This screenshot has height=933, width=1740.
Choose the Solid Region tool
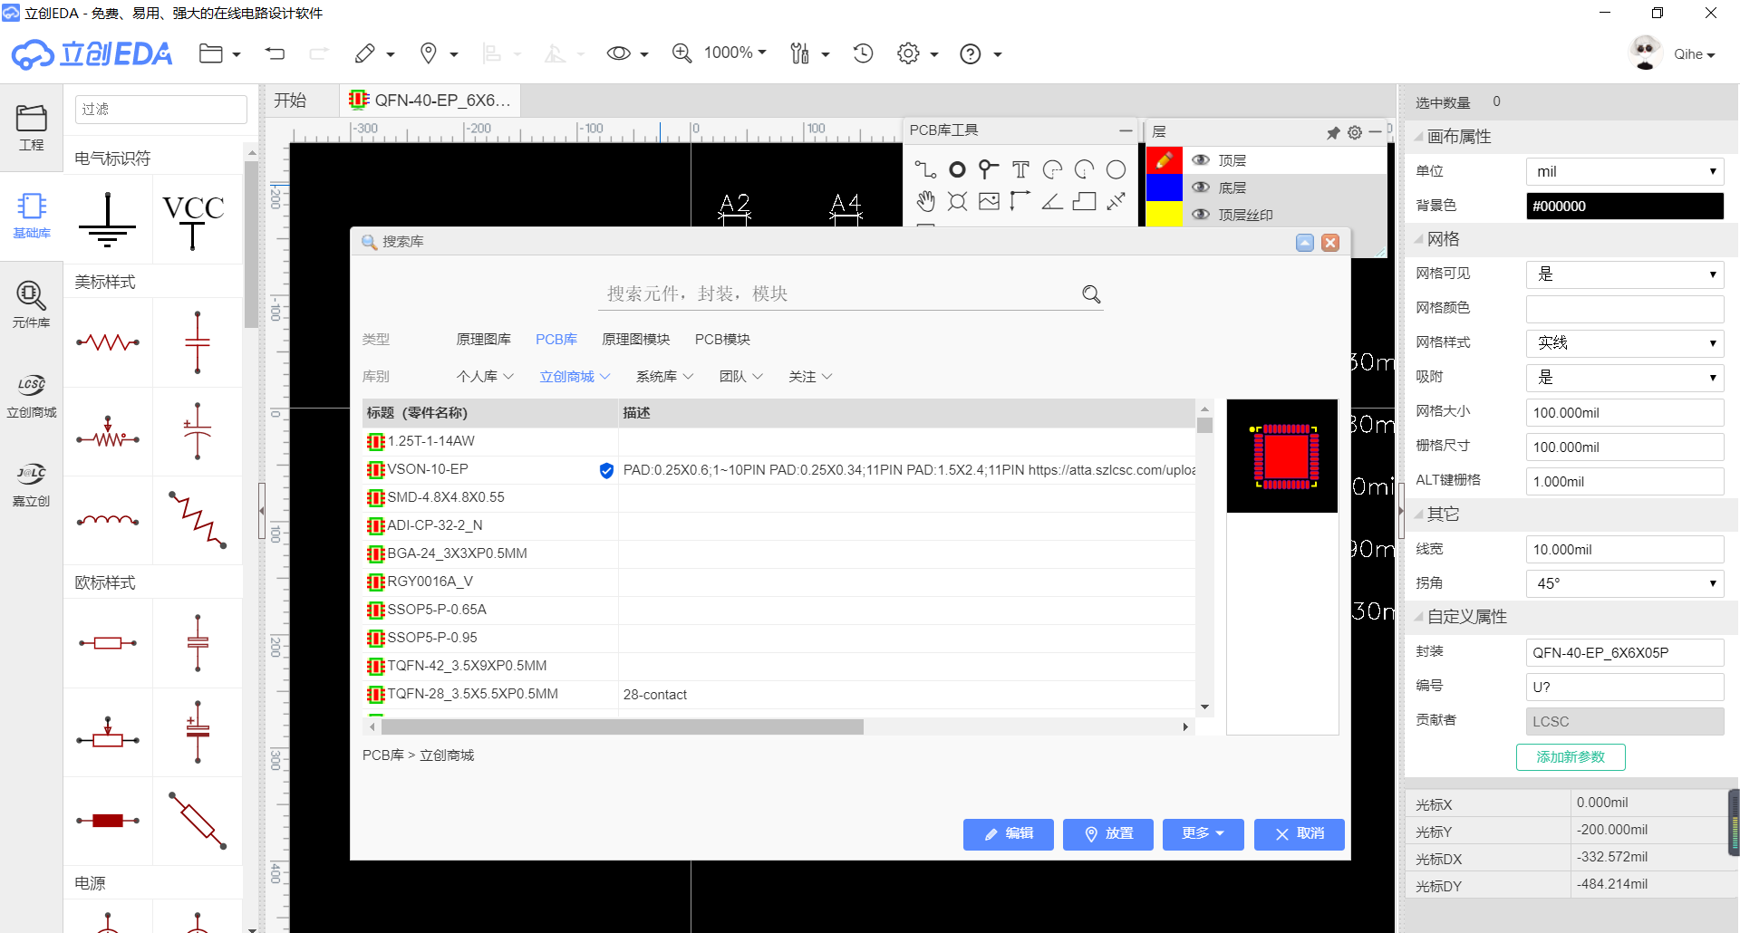[x=1084, y=201]
